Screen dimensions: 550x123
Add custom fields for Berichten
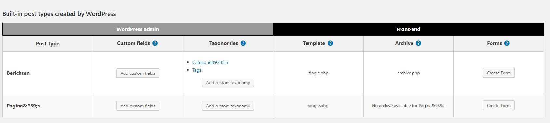click(x=138, y=73)
